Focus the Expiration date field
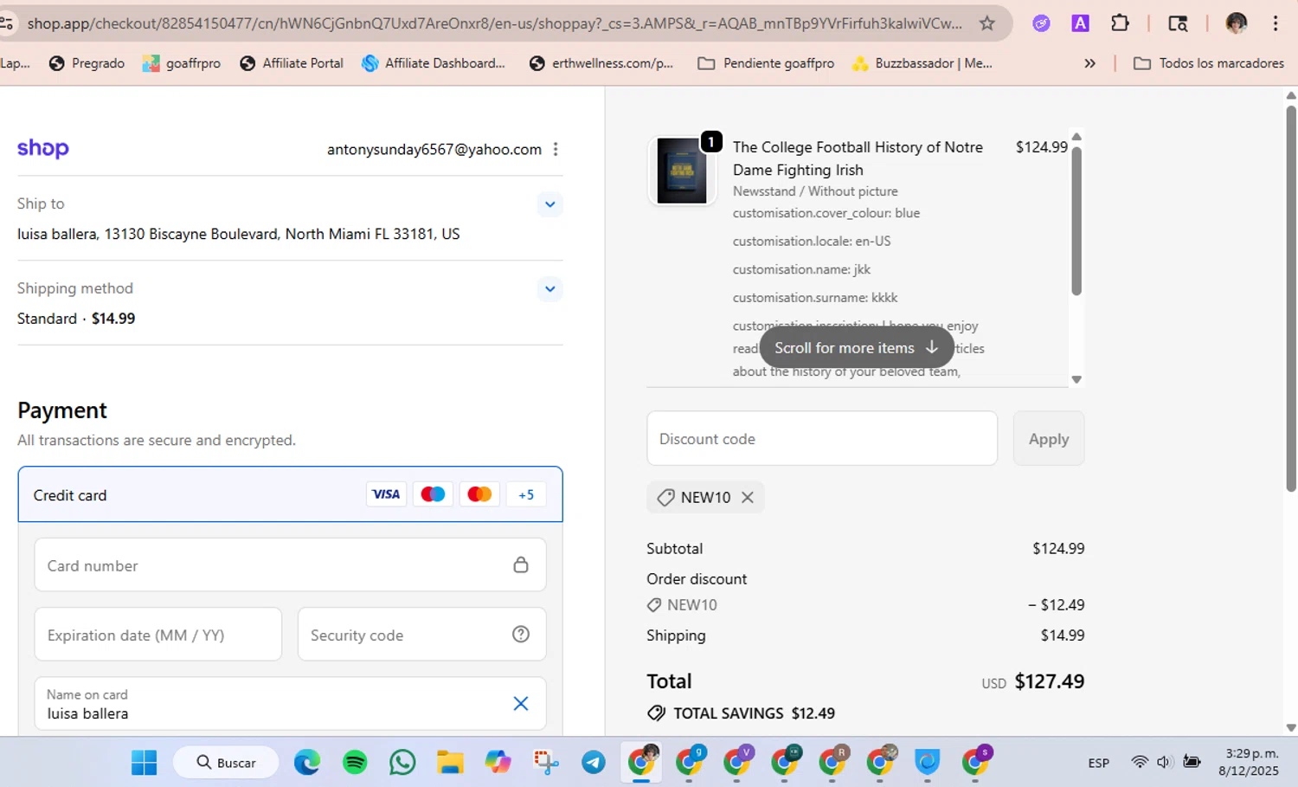The width and height of the screenshot is (1298, 787). [158, 635]
